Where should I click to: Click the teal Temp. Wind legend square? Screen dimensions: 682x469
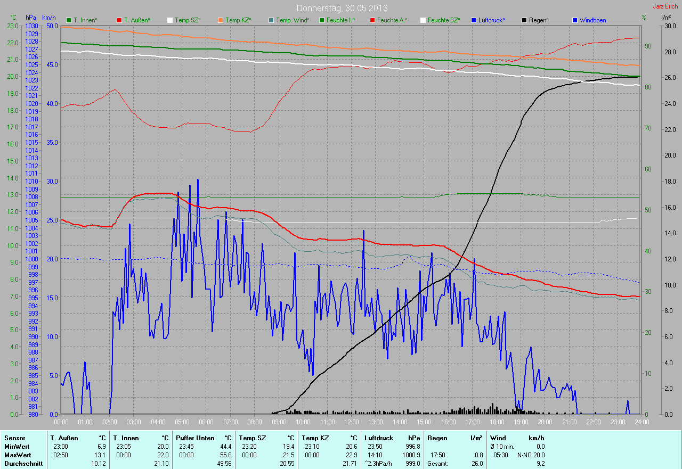point(271,20)
